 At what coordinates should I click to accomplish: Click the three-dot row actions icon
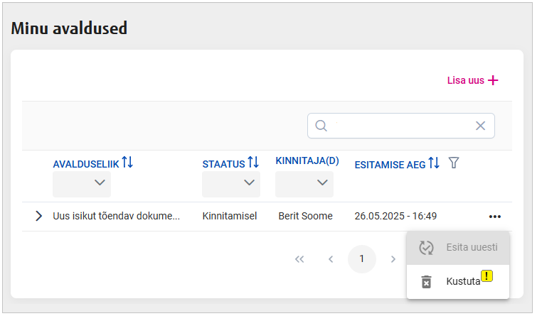495,216
